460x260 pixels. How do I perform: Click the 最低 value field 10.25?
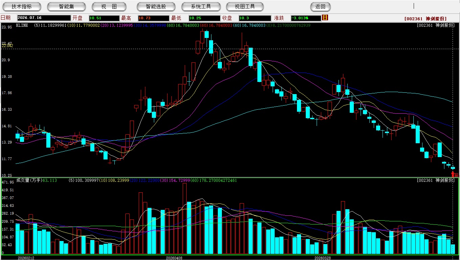(204, 18)
